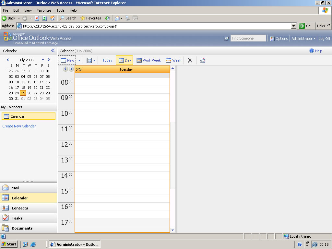332x249 pixels.
Task: Open the Favorites menu in menu bar
Action: [44, 10]
